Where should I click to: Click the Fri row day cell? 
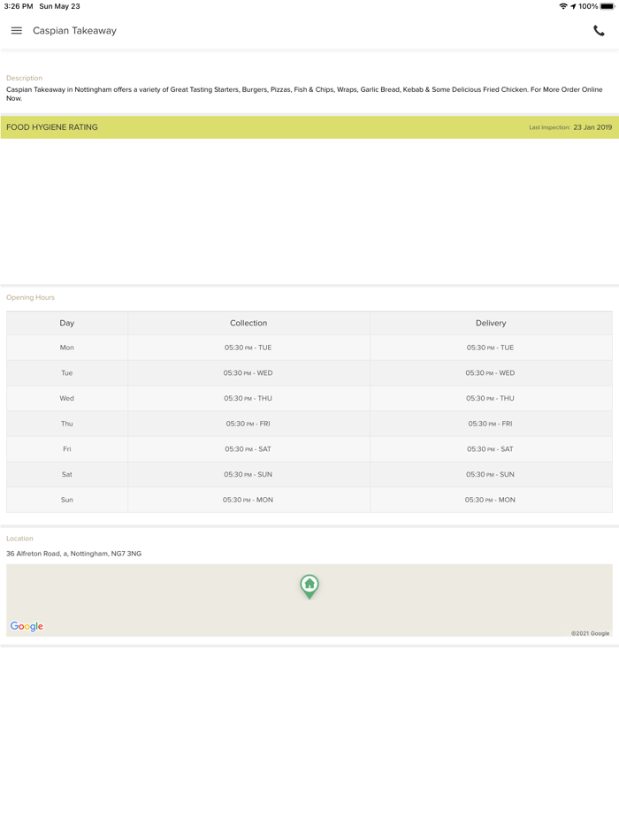point(67,449)
